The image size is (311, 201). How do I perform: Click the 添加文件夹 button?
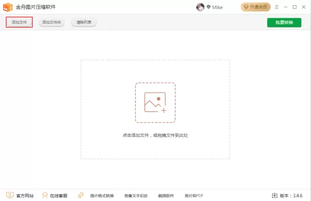(x=51, y=22)
